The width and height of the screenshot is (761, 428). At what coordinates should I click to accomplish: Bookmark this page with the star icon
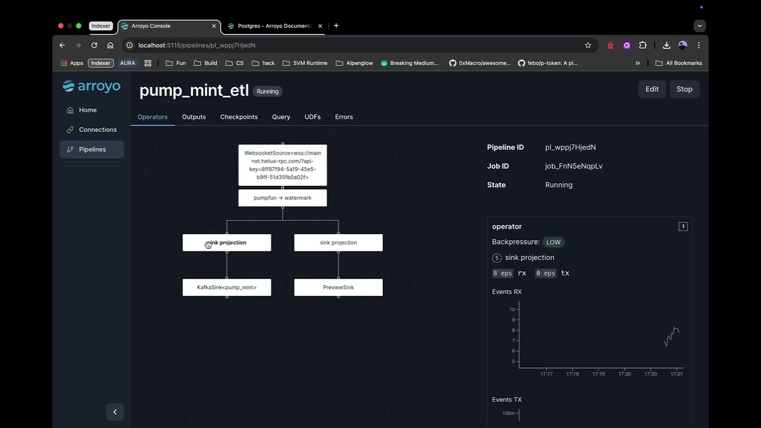click(x=588, y=45)
